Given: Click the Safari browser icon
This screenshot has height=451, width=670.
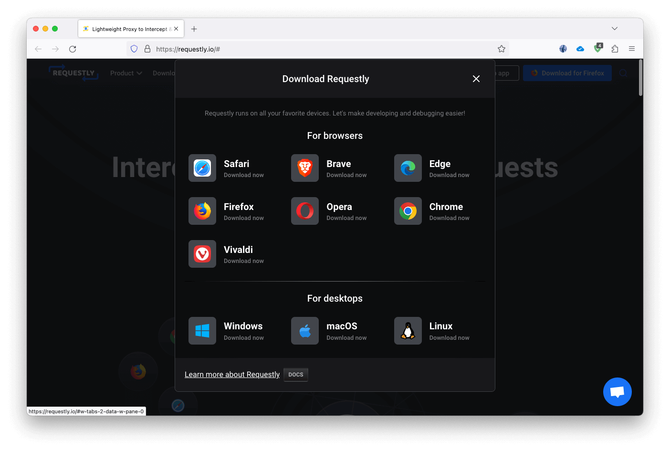Looking at the screenshot, I should [x=202, y=168].
